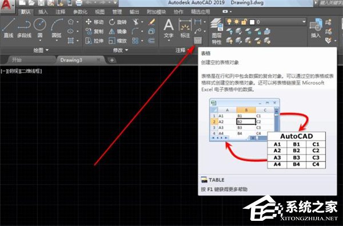The image size is (343, 226).
Task: Click the Copy (复制) tool
Action: click(94, 31)
